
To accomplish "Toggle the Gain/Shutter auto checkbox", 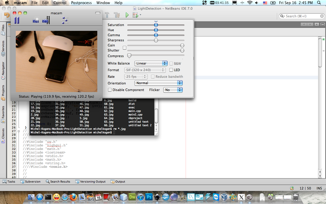I will pos(125,48).
